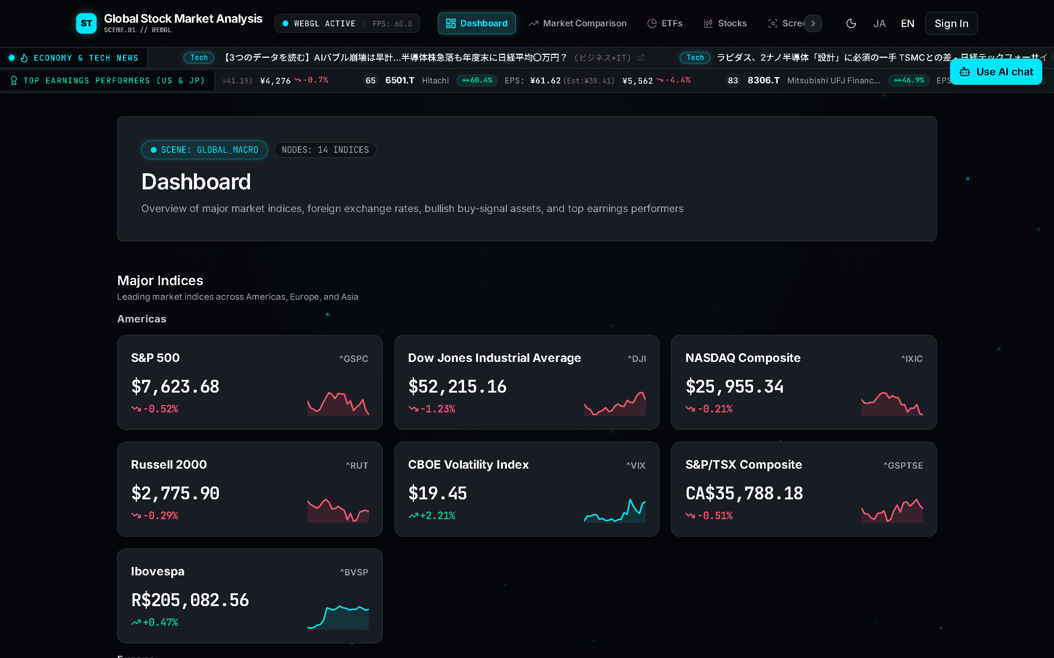Open the Stocks tab
Image resolution: width=1054 pixels, height=658 pixels.
pyautogui.click(x=726, y=23)
